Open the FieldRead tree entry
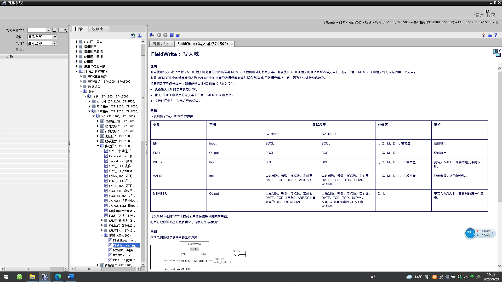502x282 pixels. click(x=123, y=240)
